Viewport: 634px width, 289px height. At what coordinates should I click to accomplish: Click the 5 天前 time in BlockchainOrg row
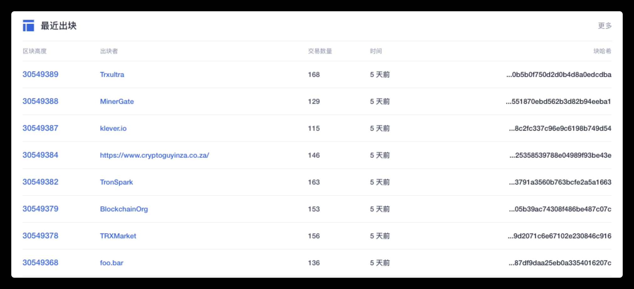(x=380, y=209)
